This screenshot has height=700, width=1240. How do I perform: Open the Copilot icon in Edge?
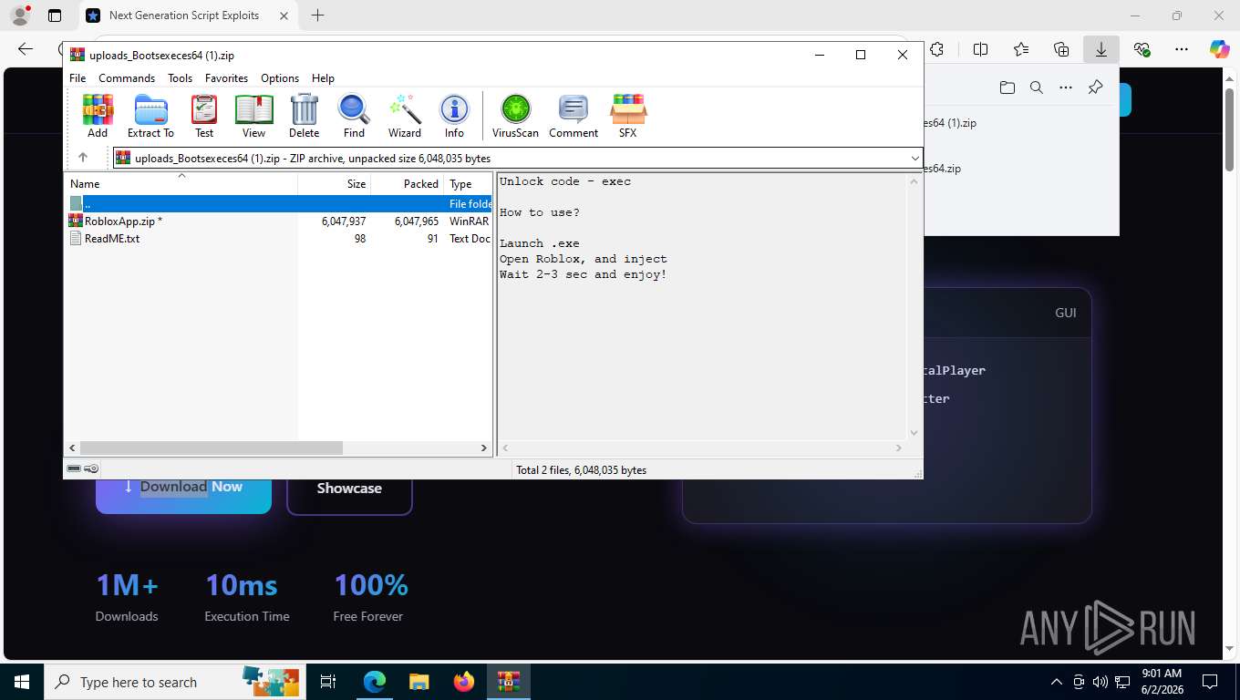(x=1219, y=49)
